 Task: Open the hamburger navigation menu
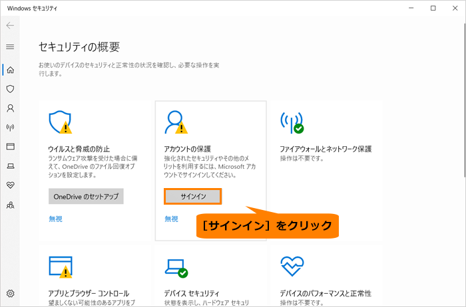coord(10,47)
